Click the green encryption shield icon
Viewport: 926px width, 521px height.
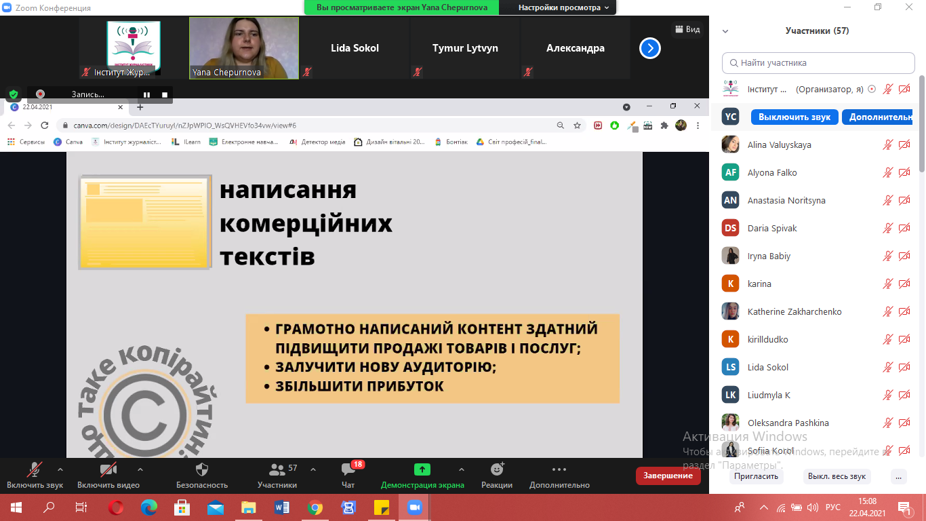coord(13,94)
